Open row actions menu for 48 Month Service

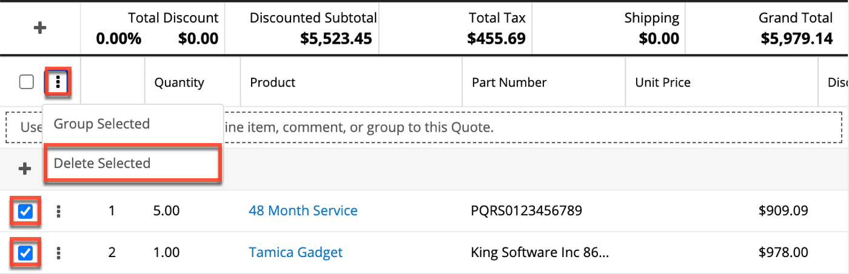tap(58, 211)
